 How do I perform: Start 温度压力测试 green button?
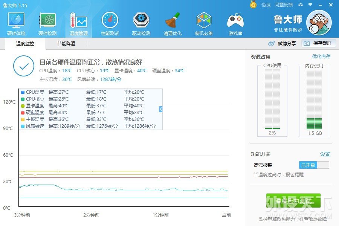293,201
